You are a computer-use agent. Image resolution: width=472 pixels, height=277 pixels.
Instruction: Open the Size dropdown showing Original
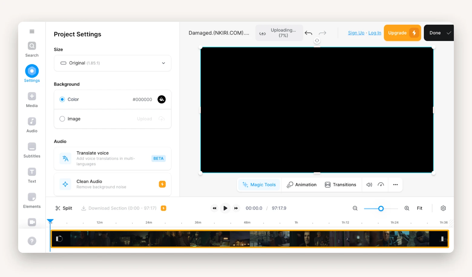[112, 63]
